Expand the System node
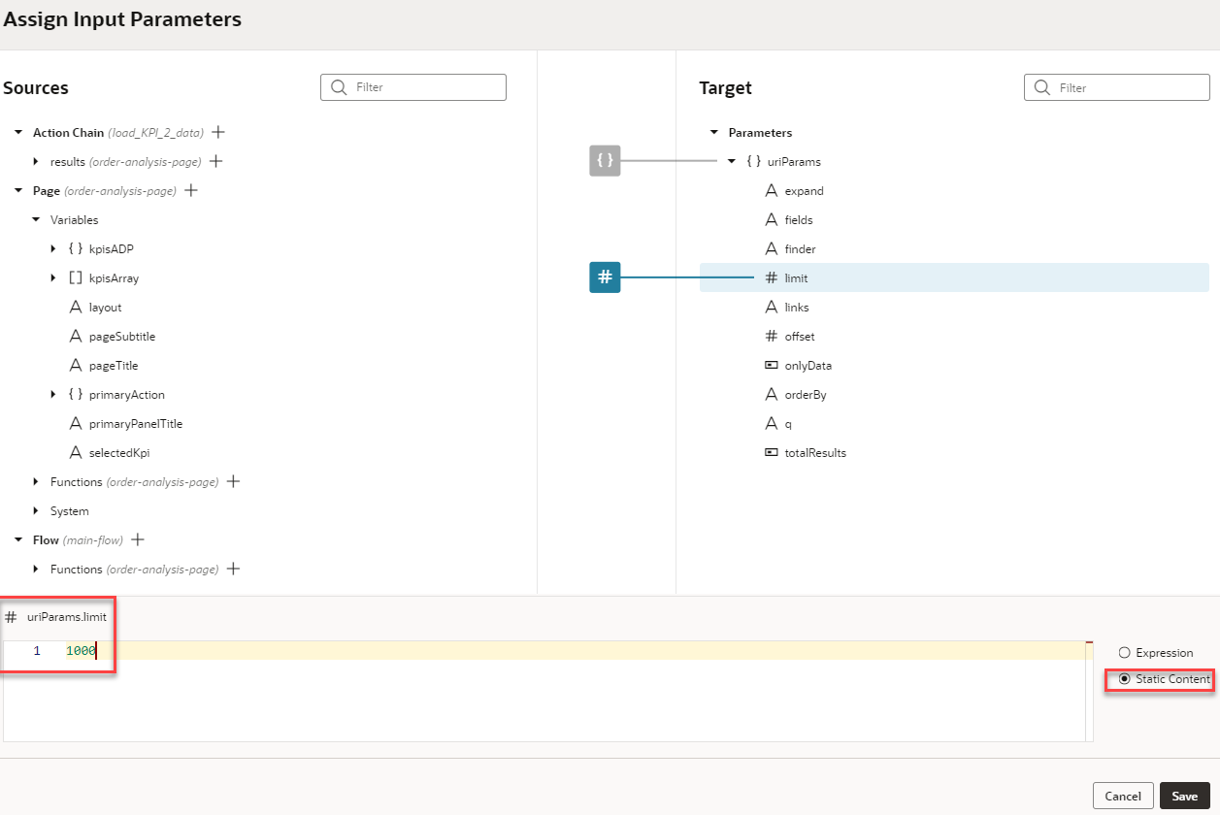Screen dimensions: 1220x815 36,511
